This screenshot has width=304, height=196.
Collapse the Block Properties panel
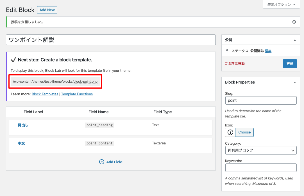coord(295,82)
